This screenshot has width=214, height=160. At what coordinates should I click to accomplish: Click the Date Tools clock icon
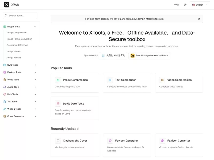pyautogui.click(x=5, y=94)
